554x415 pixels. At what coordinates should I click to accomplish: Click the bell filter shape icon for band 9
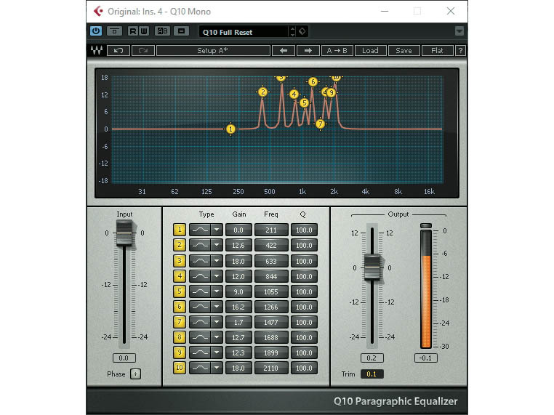tap(200, 352)
